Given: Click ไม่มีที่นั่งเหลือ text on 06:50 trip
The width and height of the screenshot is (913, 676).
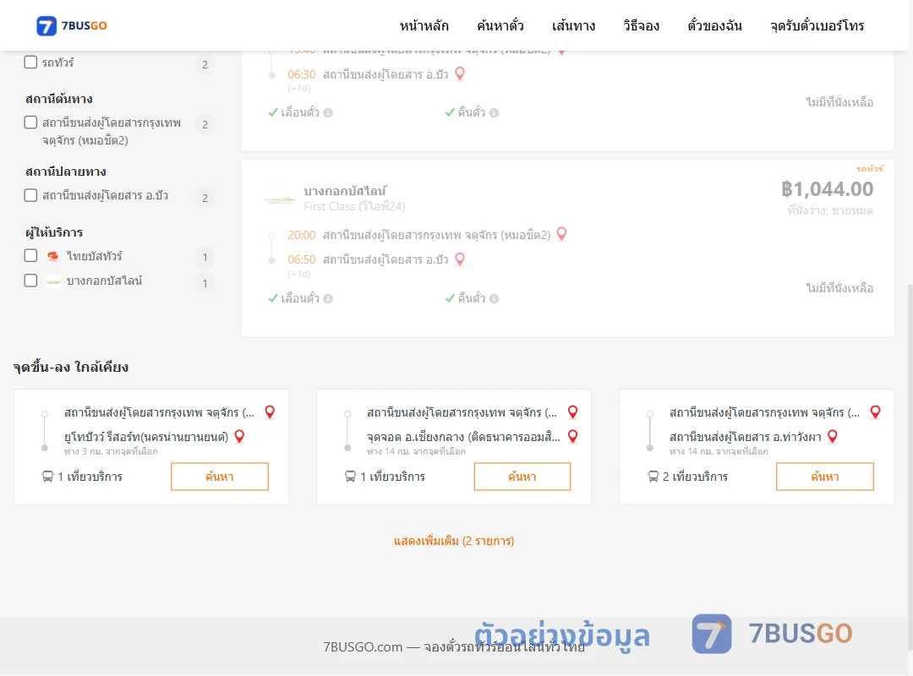Looking at the screenshot, I should click(839, 288).
